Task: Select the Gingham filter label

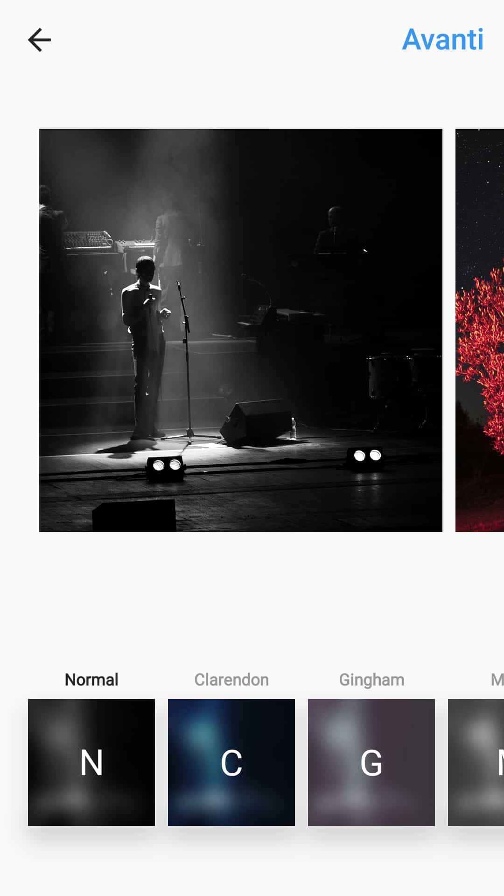Action: pos(371,680)
